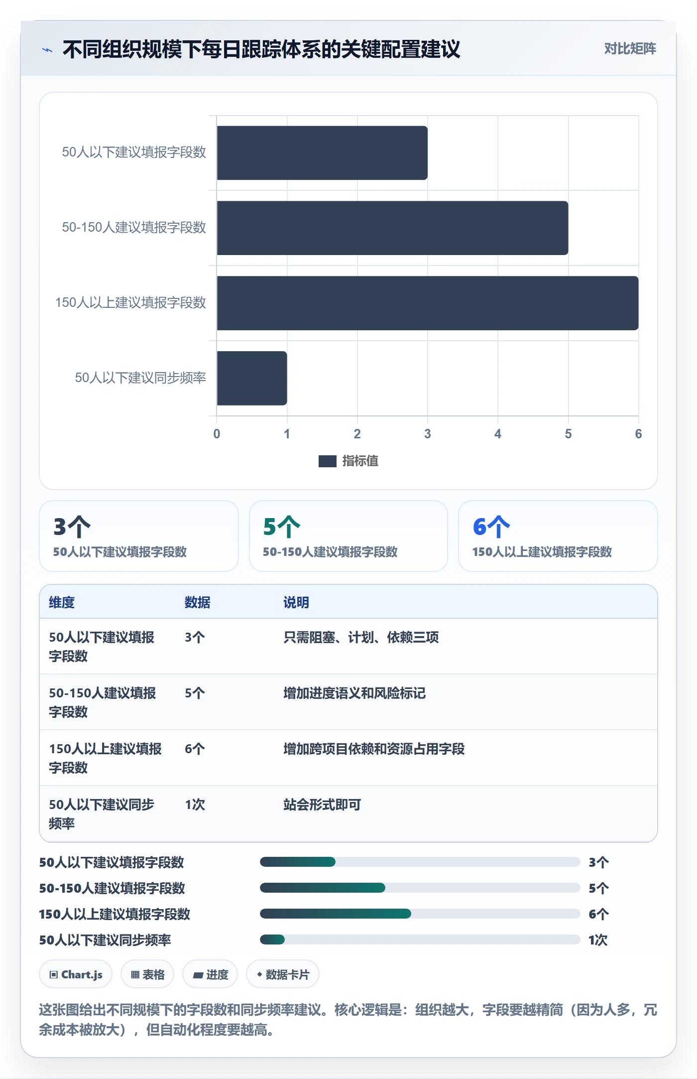
Task: Click the 维度 column header
Action: click(x=62, y=602)
